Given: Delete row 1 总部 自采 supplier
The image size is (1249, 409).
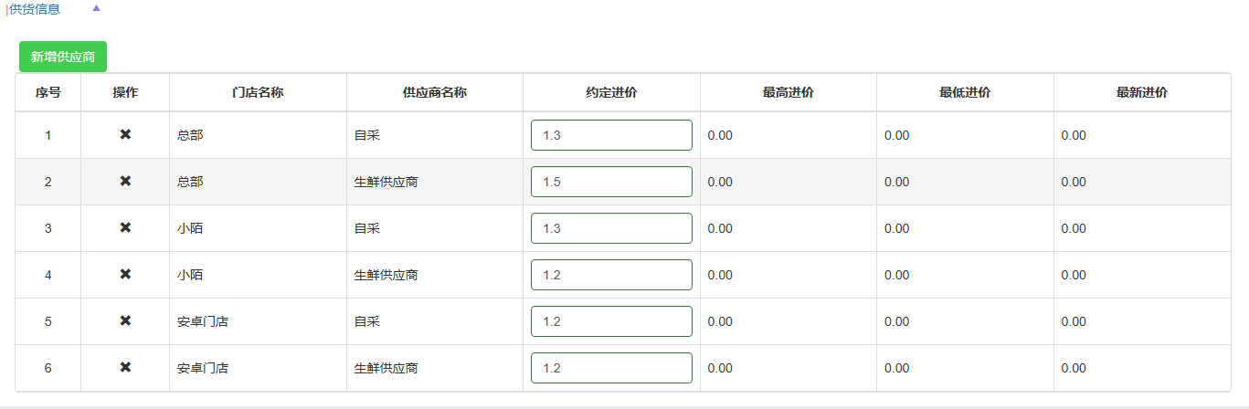Looking at the screenshot, I should [x=125, y=135].
